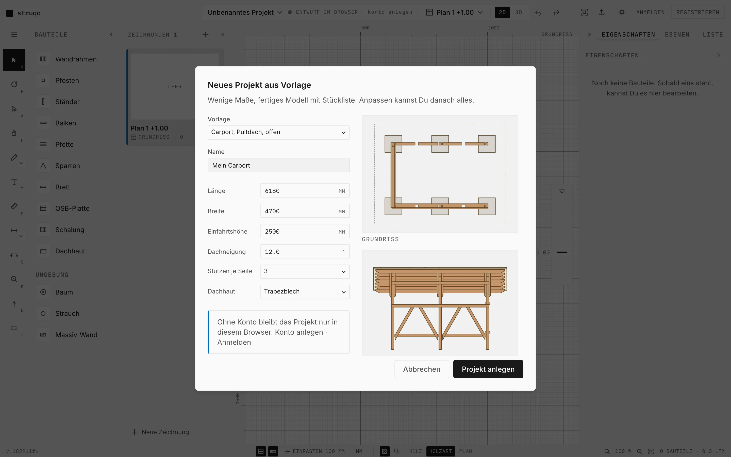731x457 pixels.
Task: Adjust the level height slider handle
Action: [562, 252]
